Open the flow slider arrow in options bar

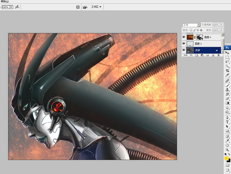tap(11, 7)
